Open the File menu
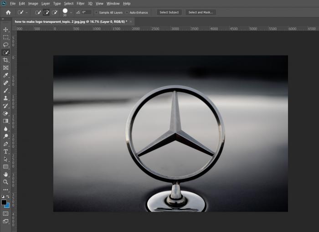This screenshot has width=319, height=232. click(x=13, y=4)
